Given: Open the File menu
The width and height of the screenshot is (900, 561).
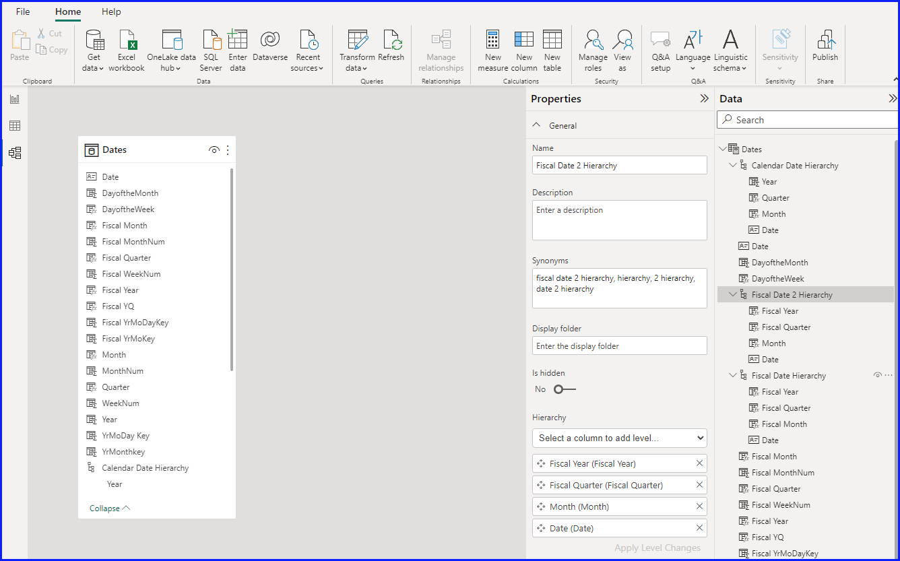Looking at the screenshot, I should (x=23, y=11).
